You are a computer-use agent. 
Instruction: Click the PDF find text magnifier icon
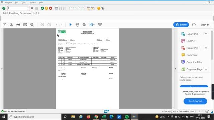pos(32,25)
